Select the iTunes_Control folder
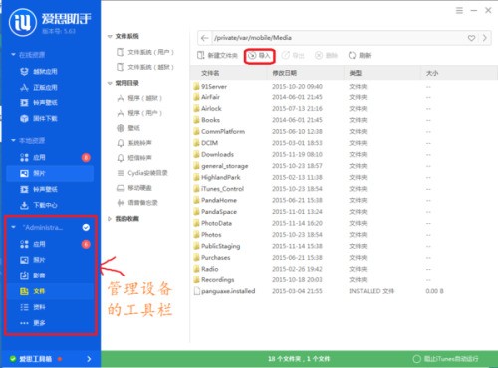The image size is (498, 368). (219, 189)
